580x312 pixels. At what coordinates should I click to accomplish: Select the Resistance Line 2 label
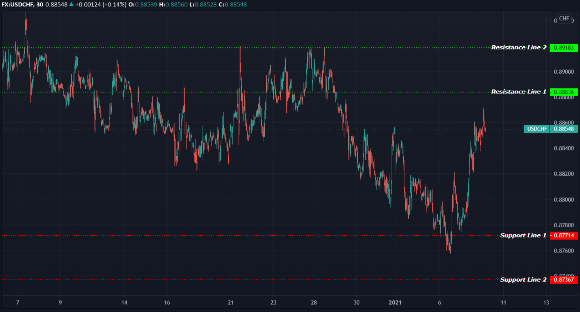(519, 47)
